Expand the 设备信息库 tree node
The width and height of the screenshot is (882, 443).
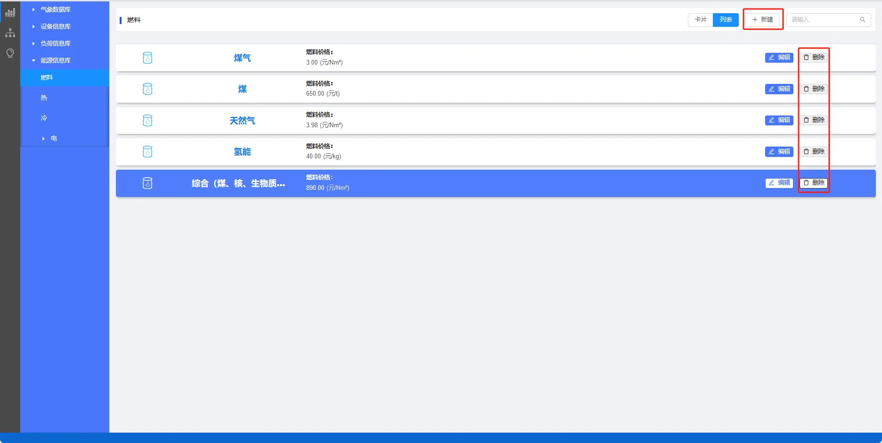(33, 26)
